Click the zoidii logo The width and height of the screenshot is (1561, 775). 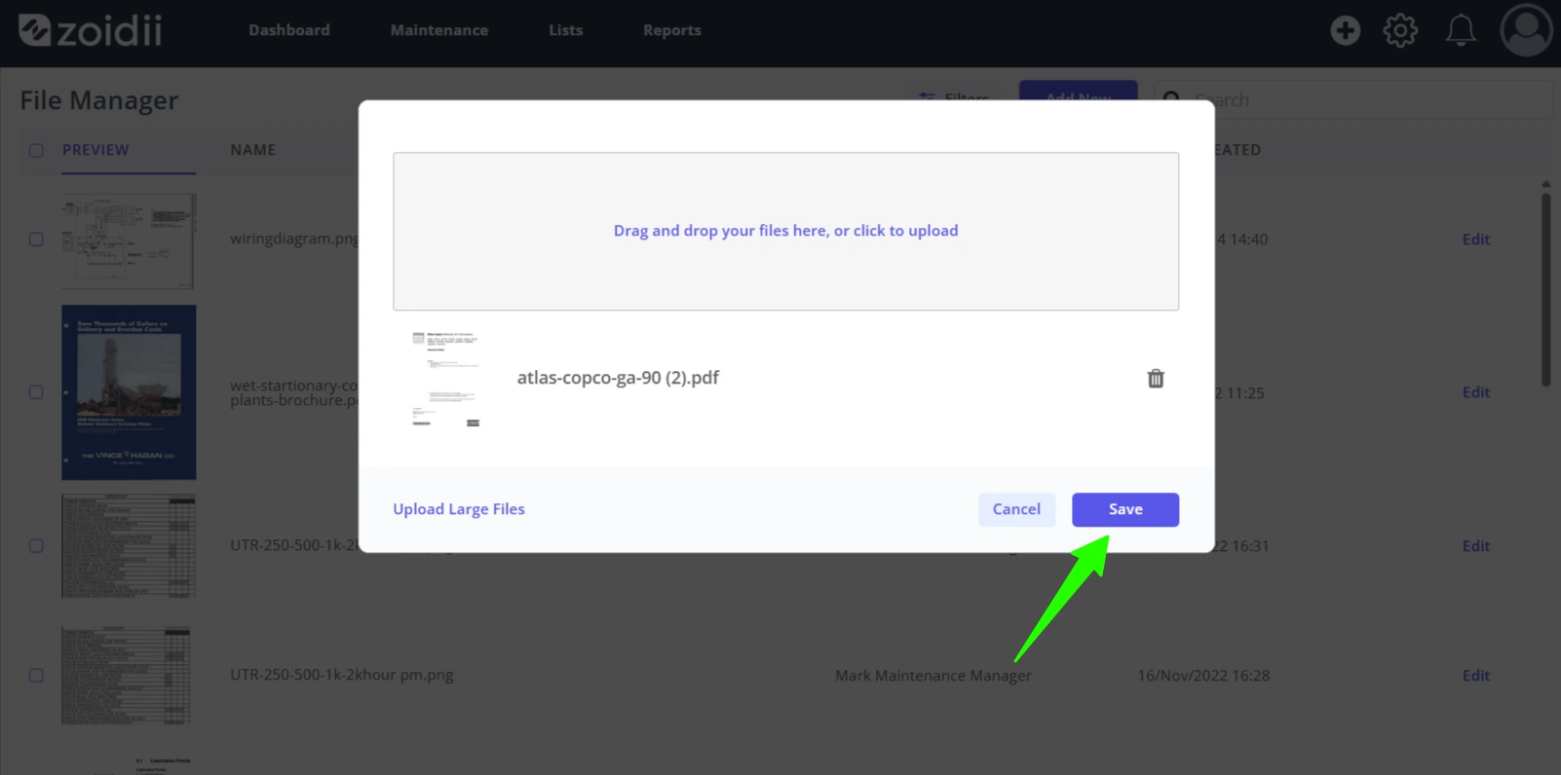(x=91, y=30)
